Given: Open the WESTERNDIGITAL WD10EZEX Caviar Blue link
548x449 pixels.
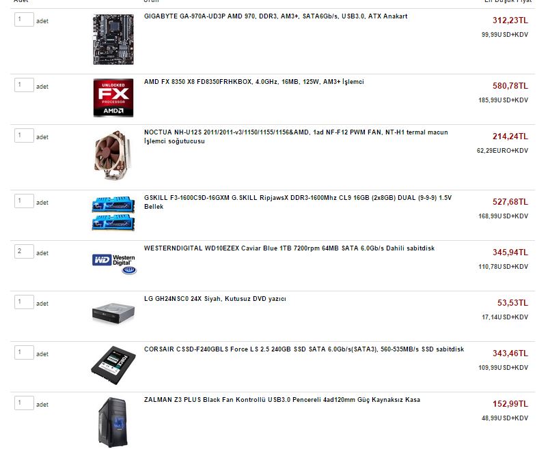Looking at the screenshot, I should [290, 248].
